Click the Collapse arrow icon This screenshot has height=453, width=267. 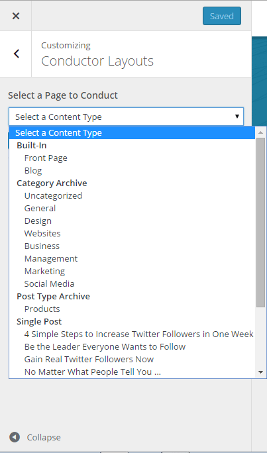[x=15, y=437]
